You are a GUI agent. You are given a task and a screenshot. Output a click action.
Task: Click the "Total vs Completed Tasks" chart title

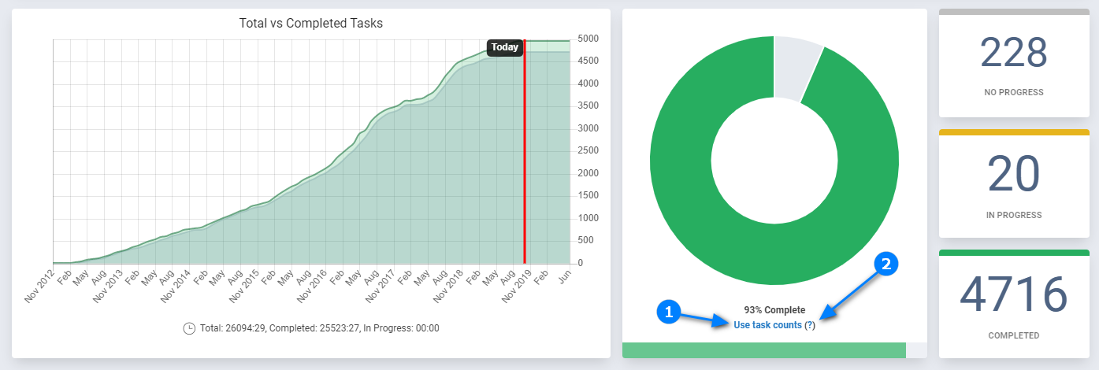[x=310, y=24]
